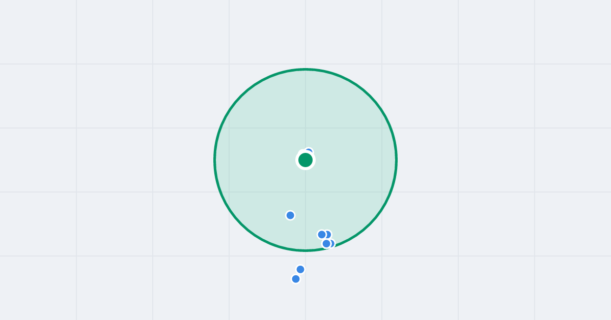Click the circle outline at its bottom point
The height and width of the screenshot is (320, 611).
[x=305, y=250]
